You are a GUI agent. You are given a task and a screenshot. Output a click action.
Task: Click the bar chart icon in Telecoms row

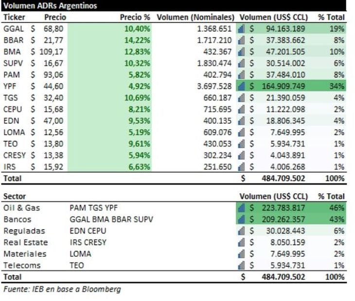click(x=241, y=266)
